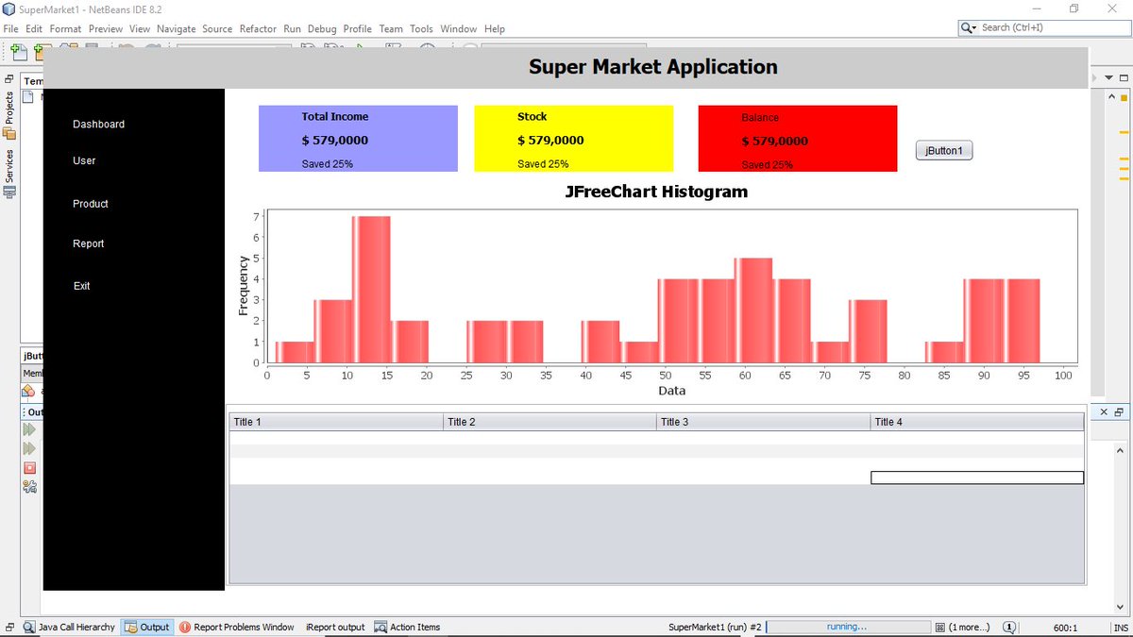Screen dimensions: 1133x637
Task: Open the User section in sidebar
Action: [84, 160]
